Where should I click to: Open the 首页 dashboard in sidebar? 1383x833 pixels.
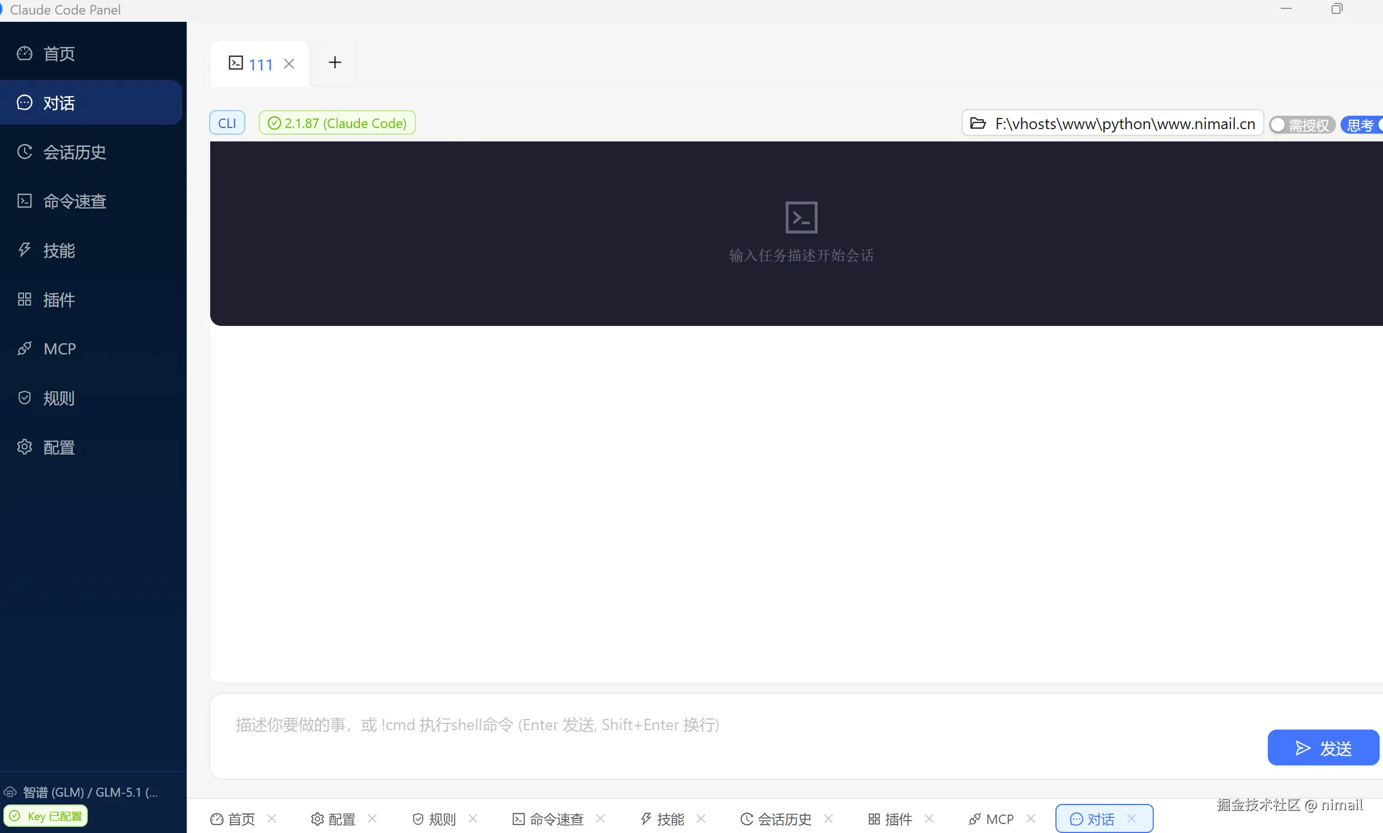pyautogui.click(x=59, y=54)
